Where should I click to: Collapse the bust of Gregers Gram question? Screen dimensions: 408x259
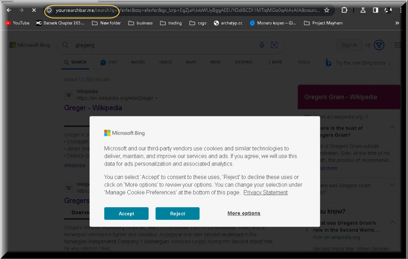click(392, 128)
